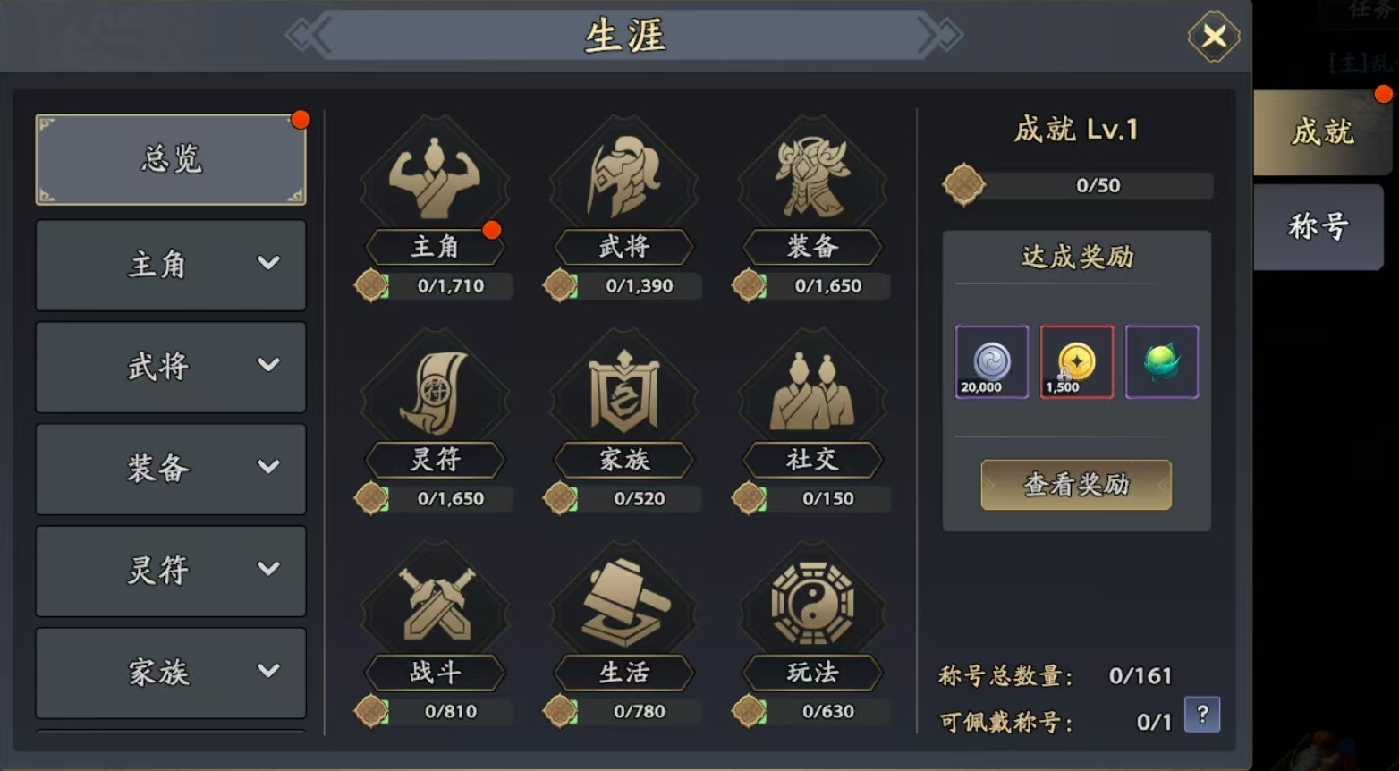Screen dimensions: 1399x771
Task: Switch to the 称号 tab
Action: click(x=1318, y=227)
